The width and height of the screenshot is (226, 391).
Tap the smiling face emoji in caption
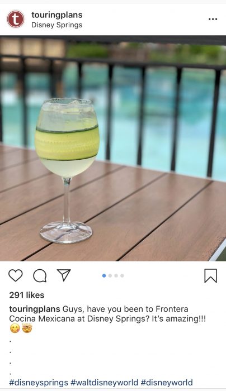pyautogui.click(x=15, y=328)
